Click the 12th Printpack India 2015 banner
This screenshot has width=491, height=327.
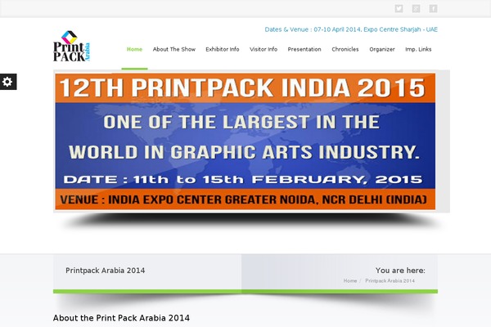point(245,141)
